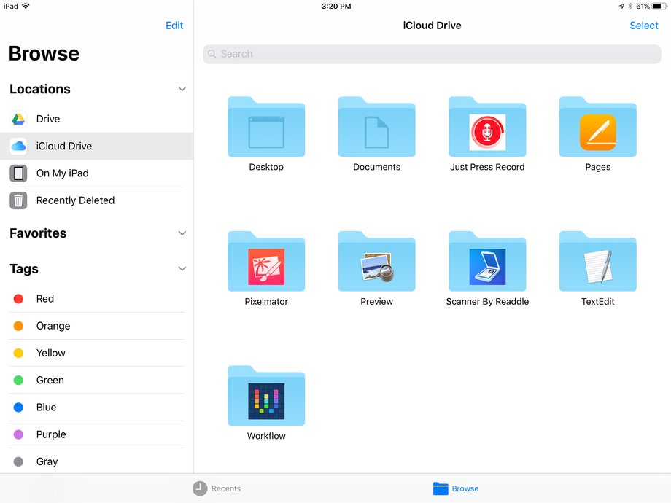This screenshot has height=503, width=671.
Task: Tap the Edit button in sidebar
Action: click(174, 26)
